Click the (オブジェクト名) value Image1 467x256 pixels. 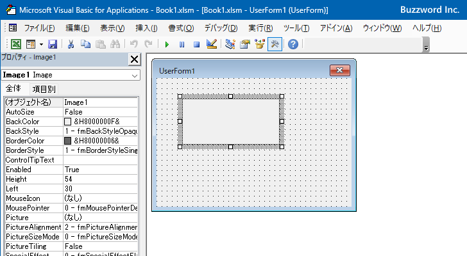(x=100, y=102)
